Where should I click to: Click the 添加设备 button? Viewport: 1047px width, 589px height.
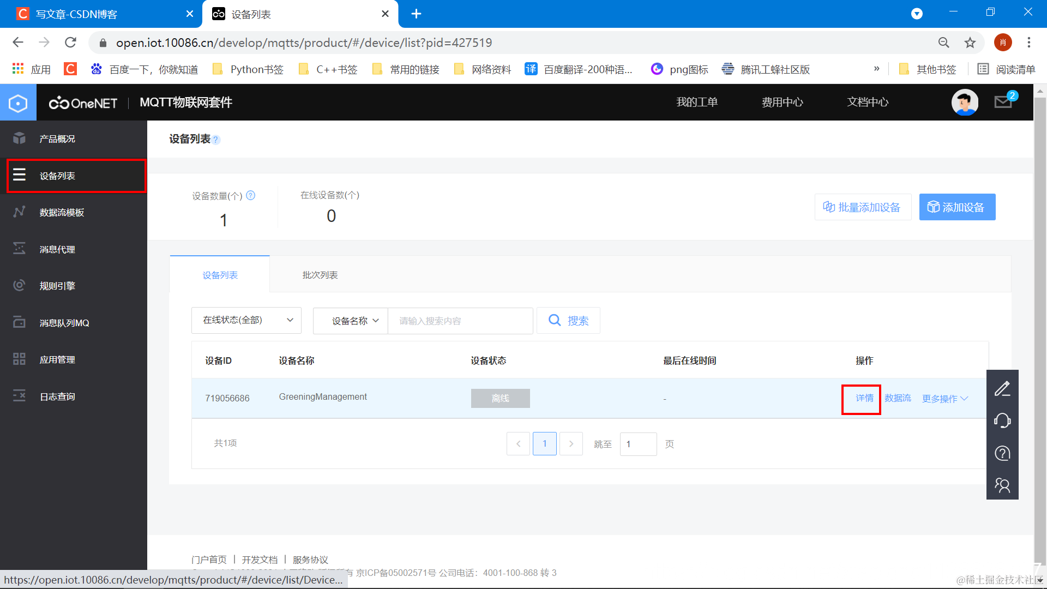pos(957,207)
